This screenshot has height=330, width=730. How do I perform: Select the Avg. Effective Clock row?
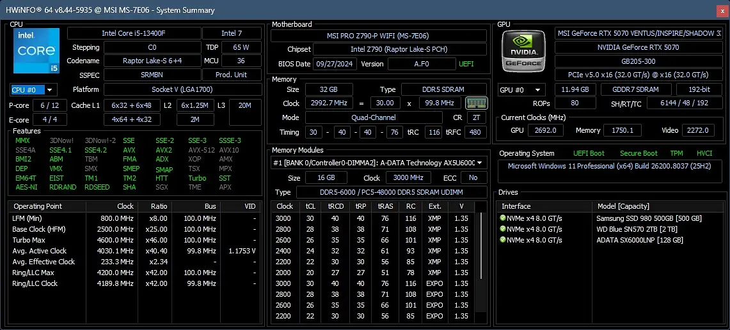click(x=134, y=262)
